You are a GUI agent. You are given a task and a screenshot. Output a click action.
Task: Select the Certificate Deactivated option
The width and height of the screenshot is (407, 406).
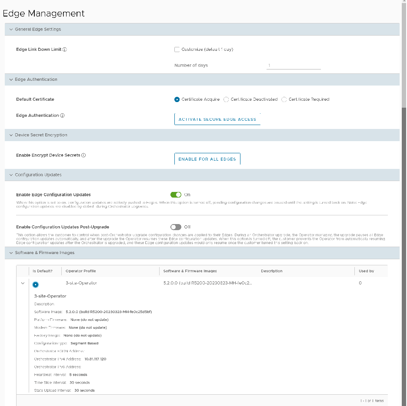tap(226, 99)
